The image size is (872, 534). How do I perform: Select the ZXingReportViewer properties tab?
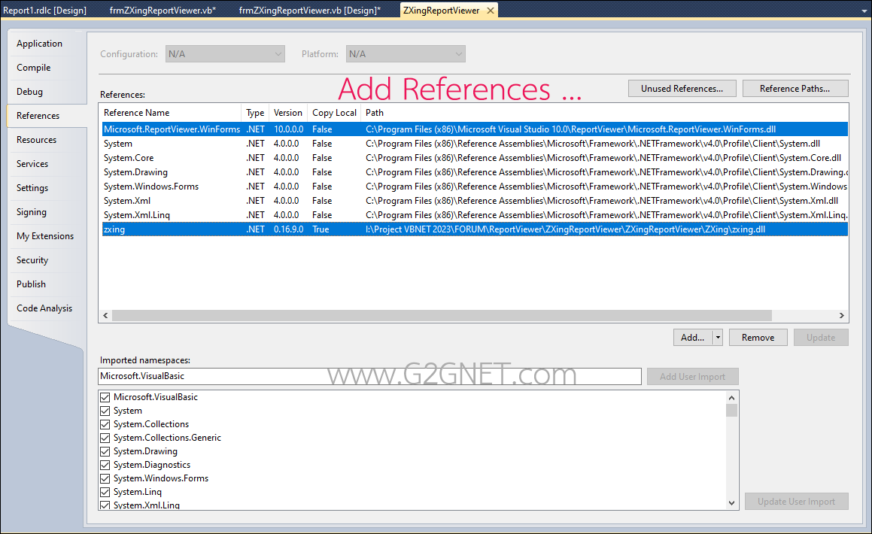441,11
